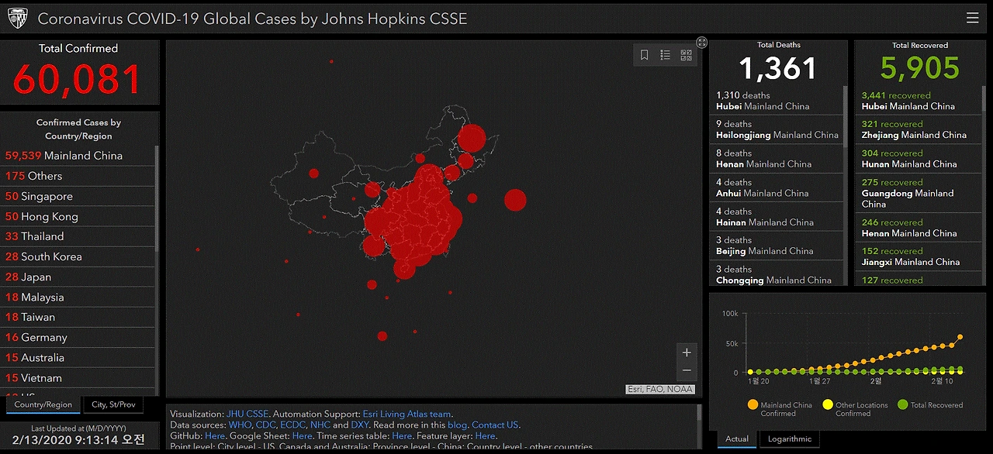Switch to the City, St/Prov tab

tap(113, 404)
